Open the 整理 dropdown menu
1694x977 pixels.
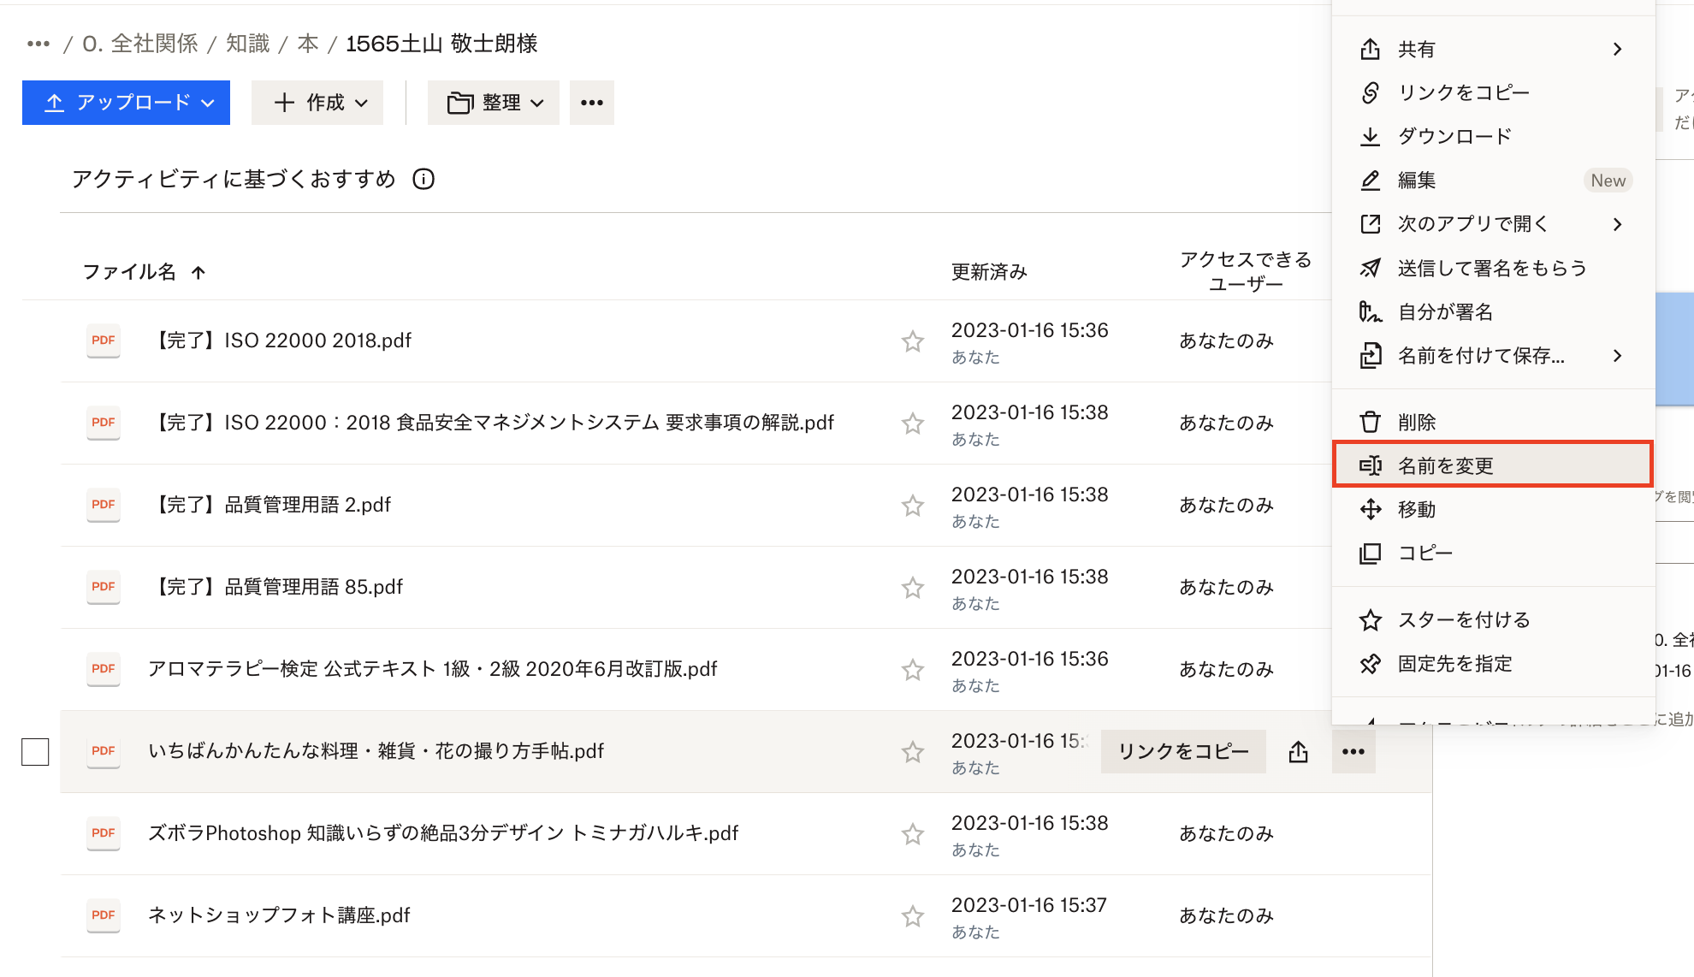494,103
